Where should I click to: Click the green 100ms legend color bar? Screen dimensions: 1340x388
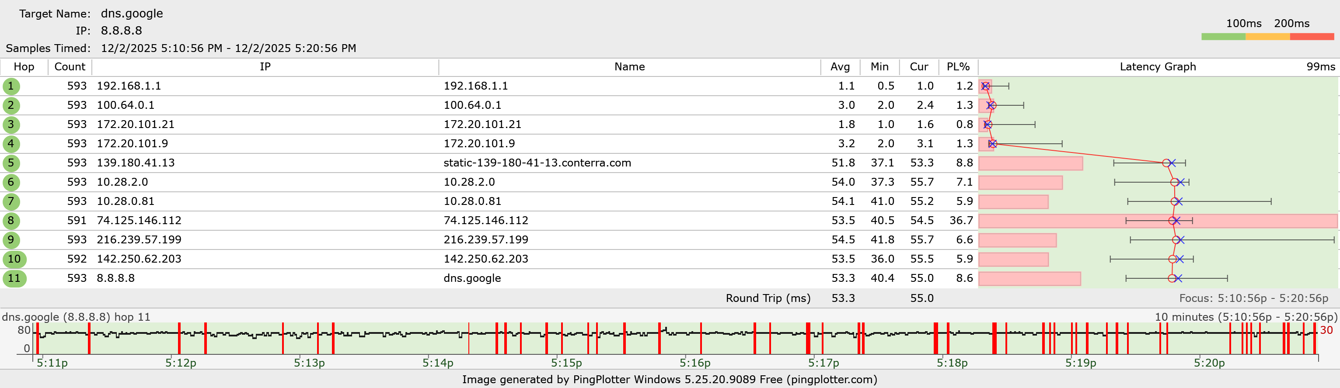point(1223,37)
